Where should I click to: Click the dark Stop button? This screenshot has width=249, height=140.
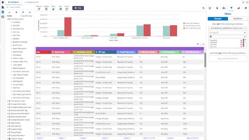(78, 8)
